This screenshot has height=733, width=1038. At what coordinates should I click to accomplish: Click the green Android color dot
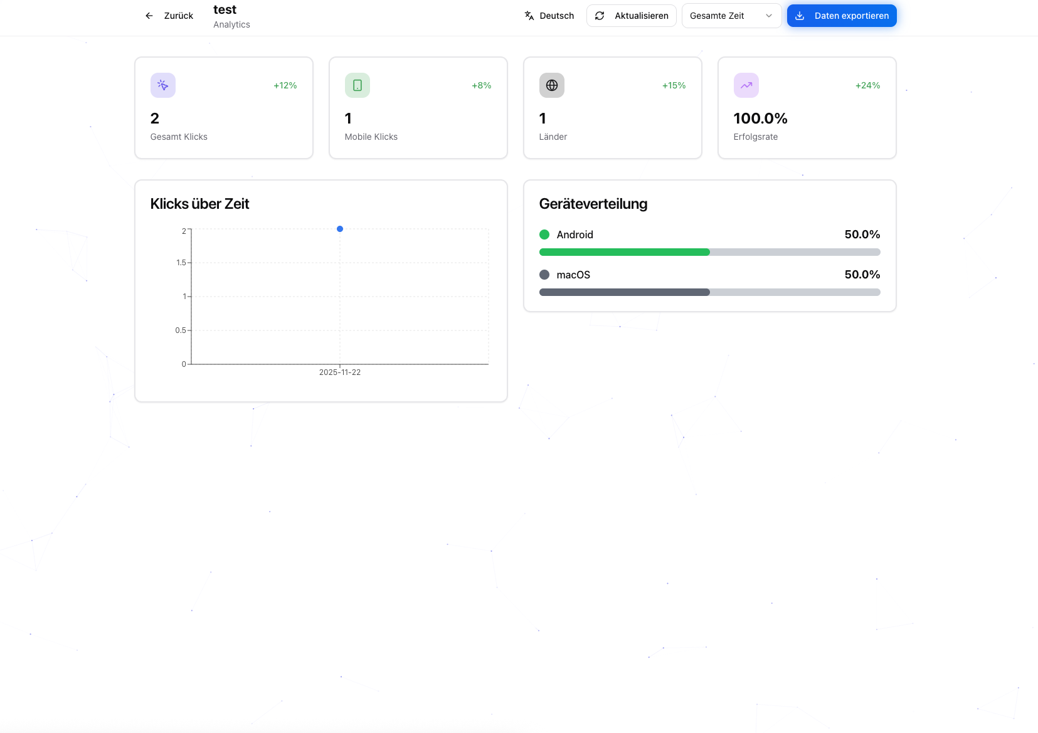click(544, 235)
